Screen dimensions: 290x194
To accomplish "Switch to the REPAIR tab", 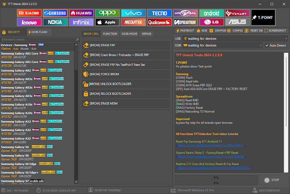I will [147, 34].
